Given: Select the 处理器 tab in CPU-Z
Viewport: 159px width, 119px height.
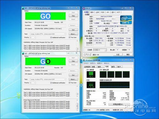Looking at the screenshot, I should click(x=86, y=12).
